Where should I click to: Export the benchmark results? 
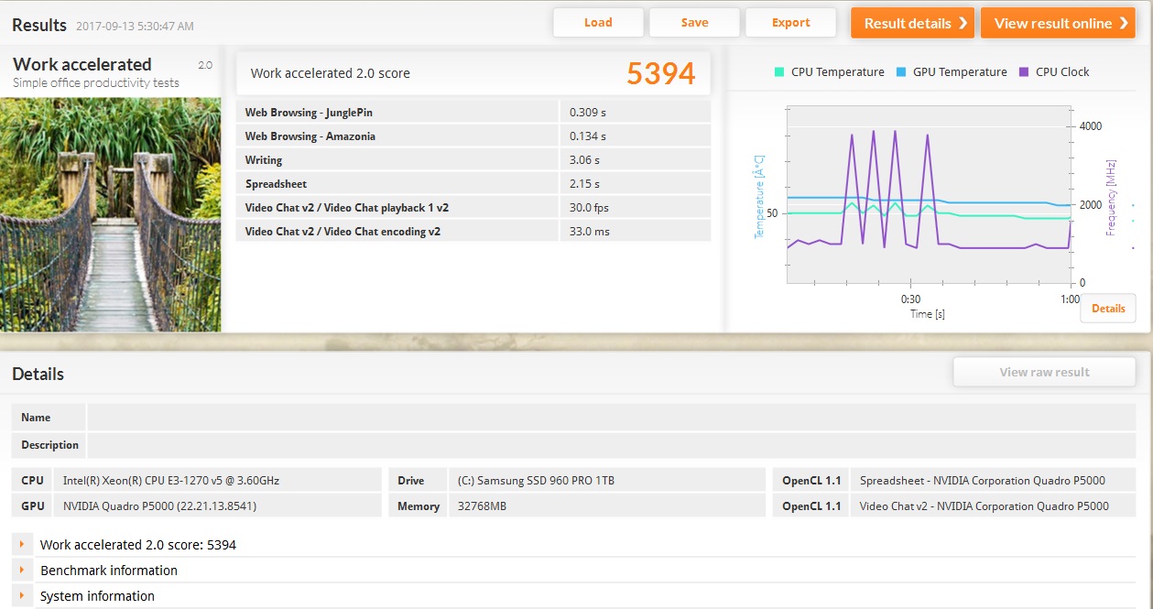tap(790, 23)
